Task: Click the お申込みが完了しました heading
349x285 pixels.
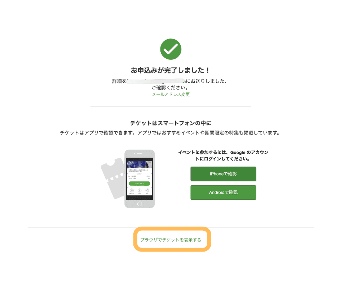Action: click(170, 70)
